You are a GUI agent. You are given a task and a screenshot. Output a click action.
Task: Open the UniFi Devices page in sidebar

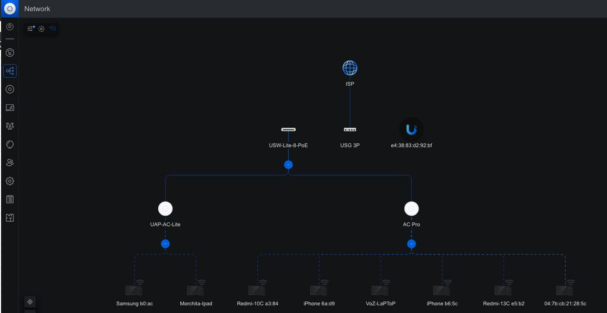9,90
